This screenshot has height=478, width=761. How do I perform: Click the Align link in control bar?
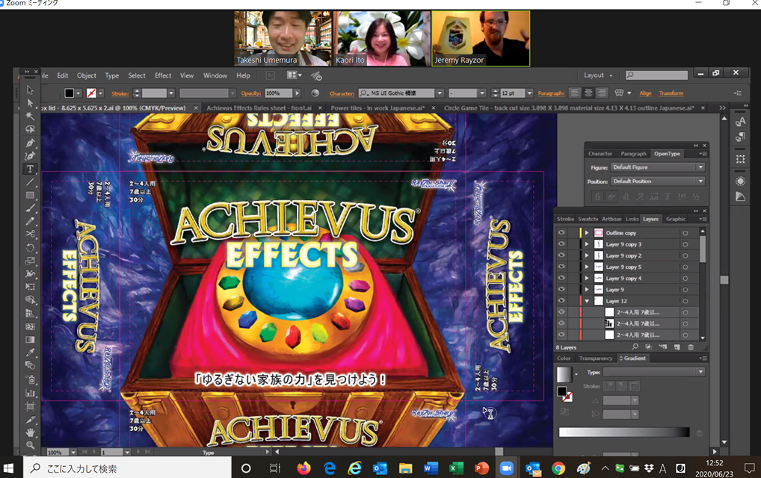[645, 93]
